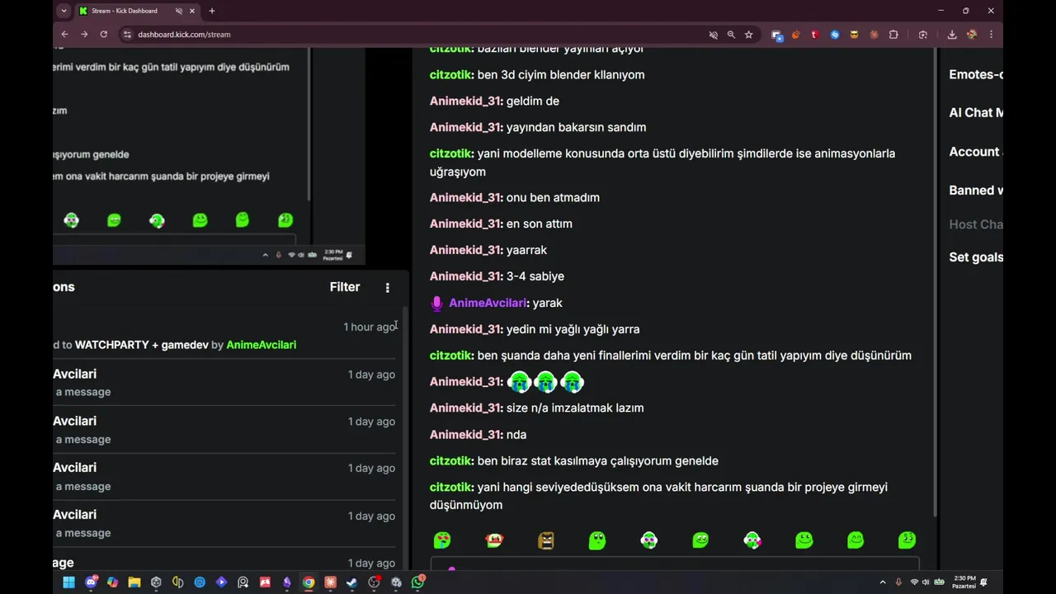Image resolution: width=1056 pixels, height=594 pixels.
Task: Click the stream preview thumbnail
Action: [209, 156]
